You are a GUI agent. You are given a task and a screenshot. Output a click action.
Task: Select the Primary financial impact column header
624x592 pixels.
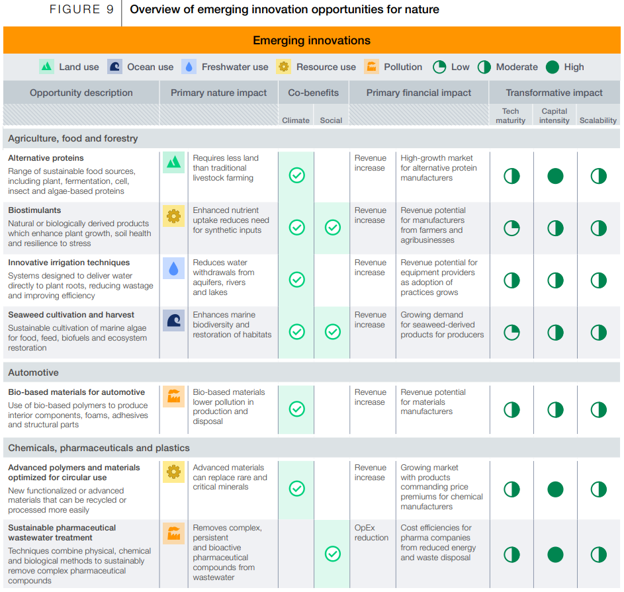(x=419, y=93)
